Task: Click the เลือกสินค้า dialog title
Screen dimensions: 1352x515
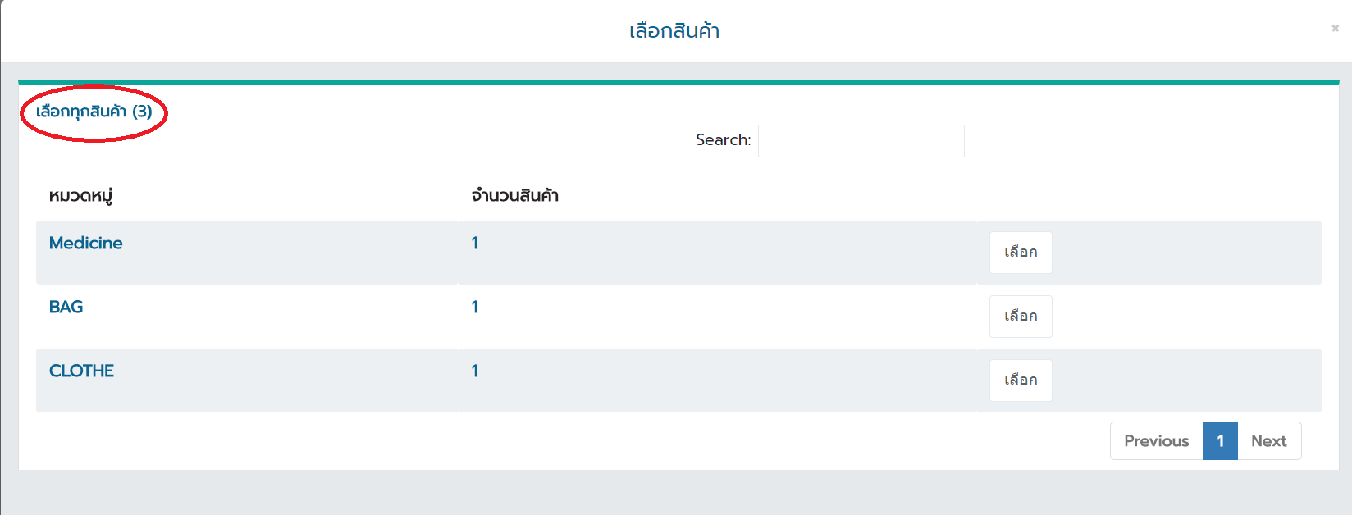Action: (x=674, y=31)
